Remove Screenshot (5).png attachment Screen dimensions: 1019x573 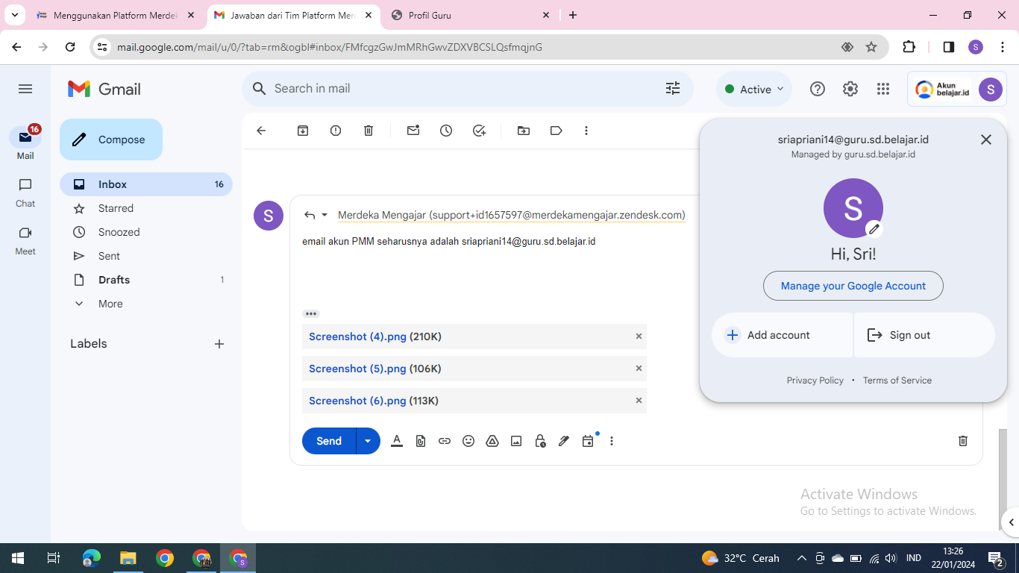point(639,369)
